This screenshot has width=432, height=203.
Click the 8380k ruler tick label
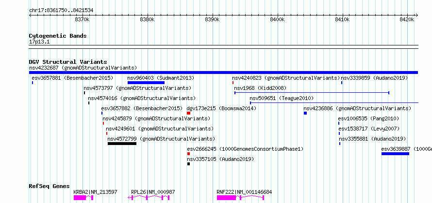point(148,19)
